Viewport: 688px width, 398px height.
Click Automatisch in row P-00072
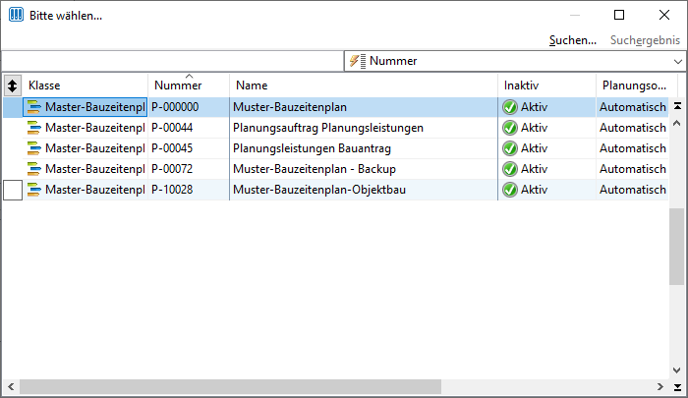[x=633, y=169]
